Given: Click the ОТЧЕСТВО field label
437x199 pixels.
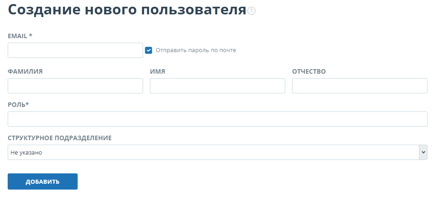Looking at the screenshot, I should click(309, 71).
